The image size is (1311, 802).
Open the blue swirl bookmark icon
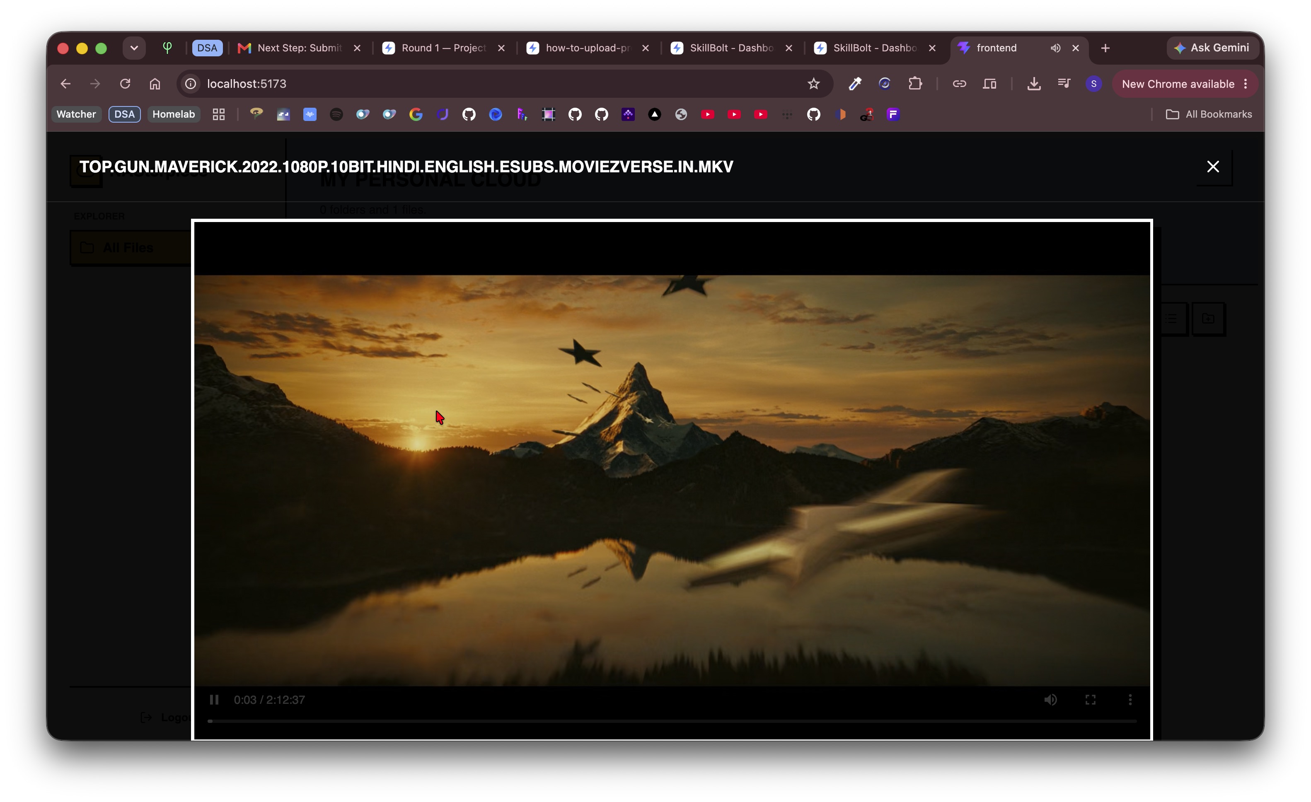click(495, 114)
